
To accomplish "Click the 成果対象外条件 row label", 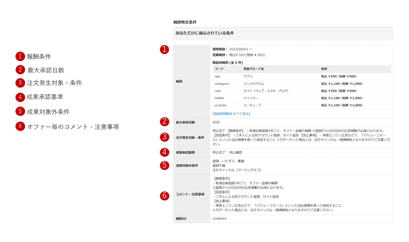I will [187, 165].
